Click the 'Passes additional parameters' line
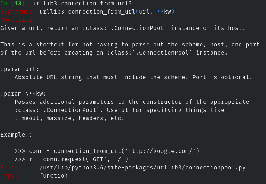266x184 pixels. (x=132, y=102)
